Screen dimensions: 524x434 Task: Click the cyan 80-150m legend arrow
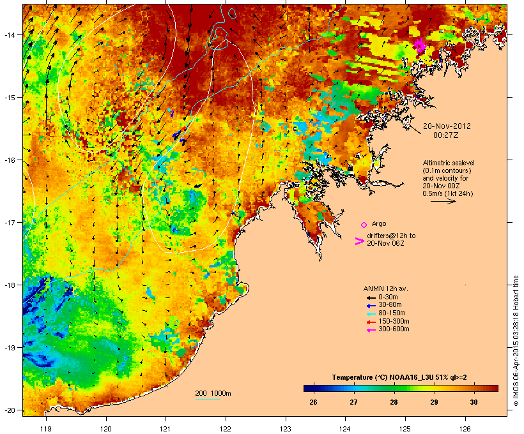371,314
